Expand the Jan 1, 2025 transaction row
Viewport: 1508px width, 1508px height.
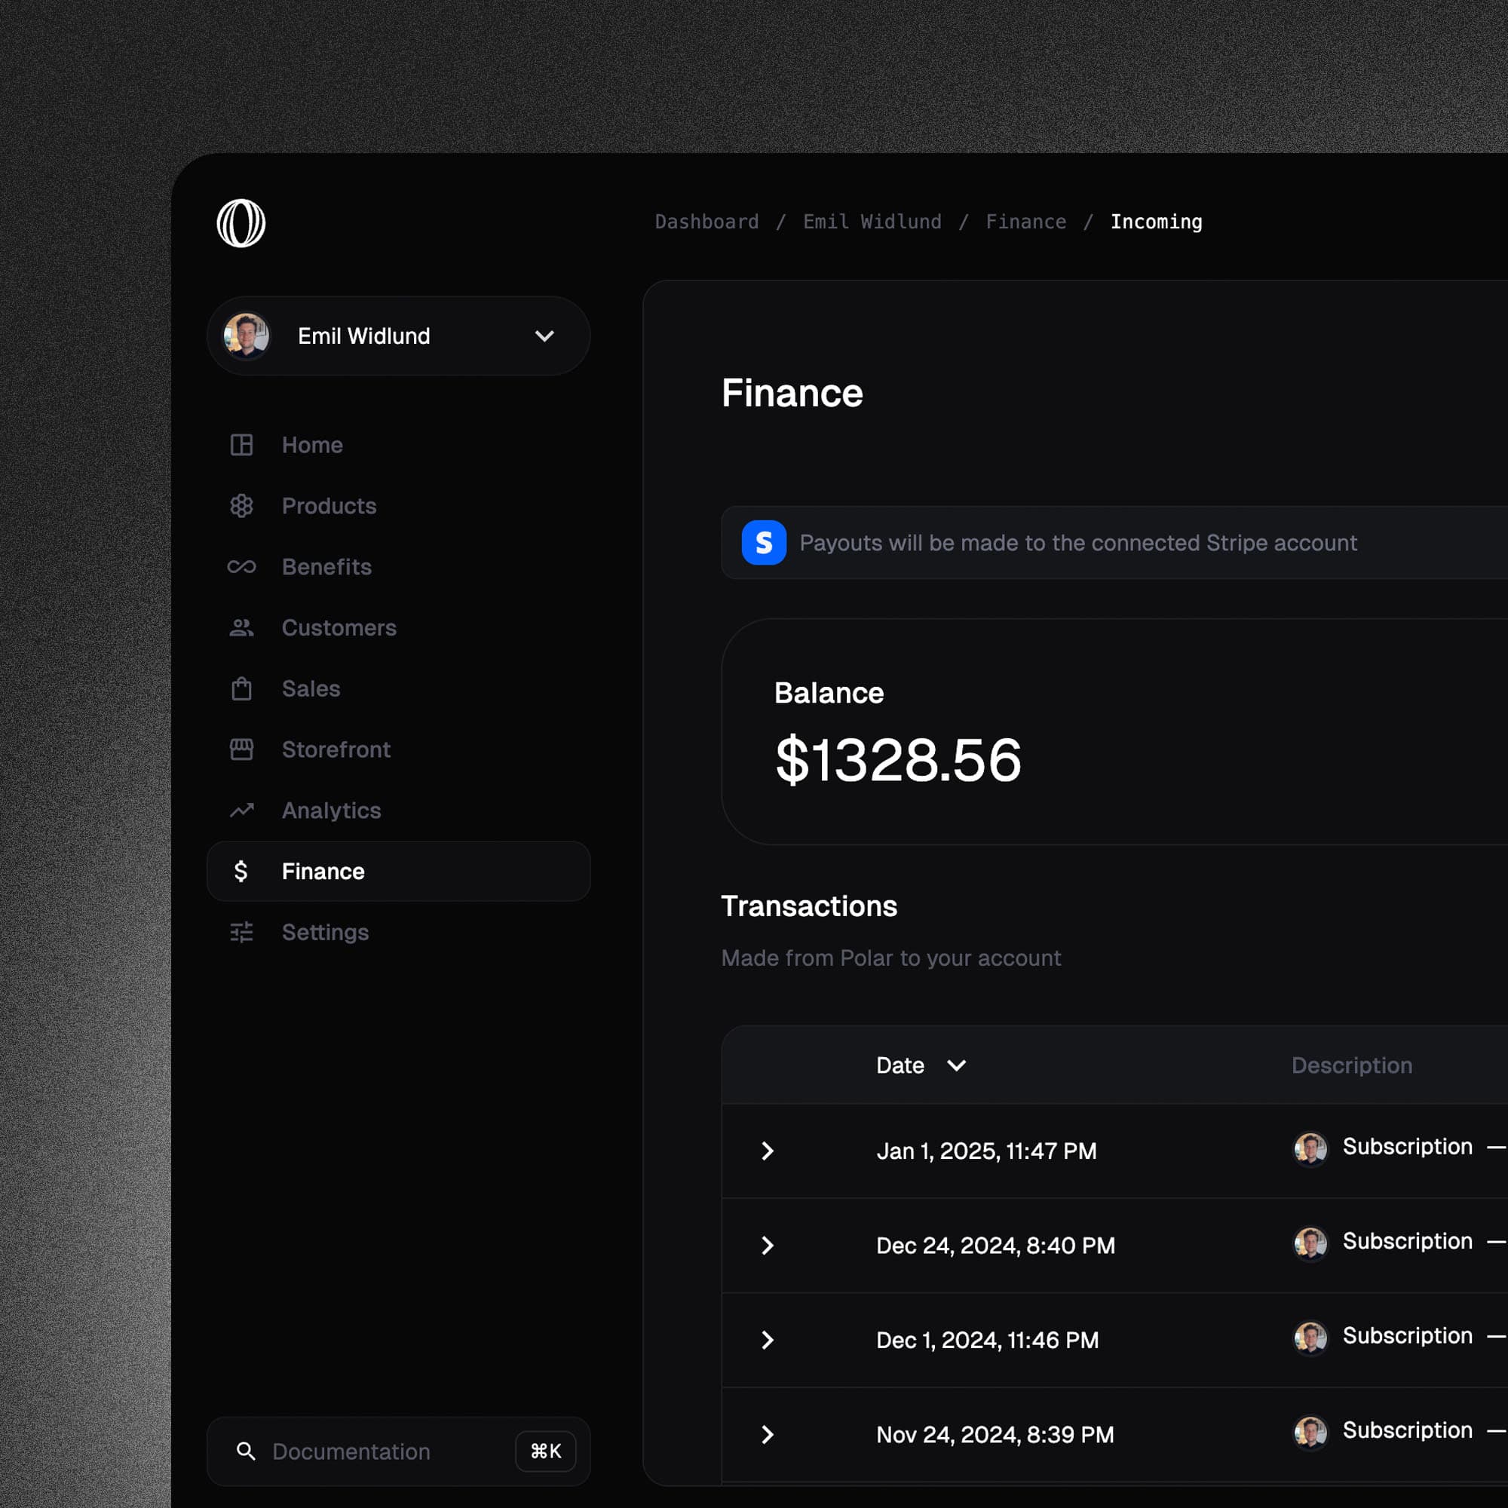tap(768, 1151)
